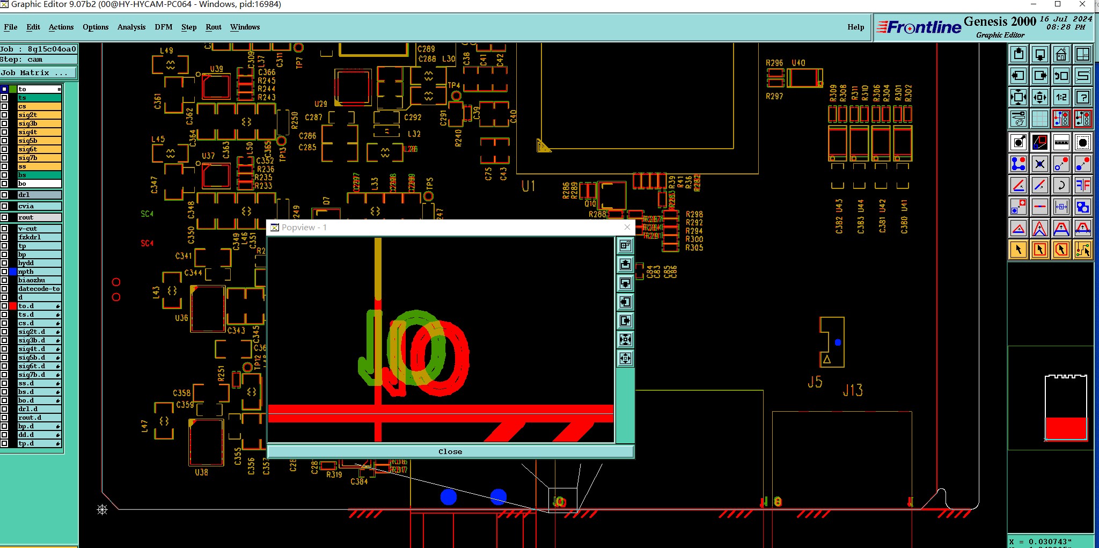
Task: Toggle the checkbox for layer ts
Action: (x=4, y=98)
